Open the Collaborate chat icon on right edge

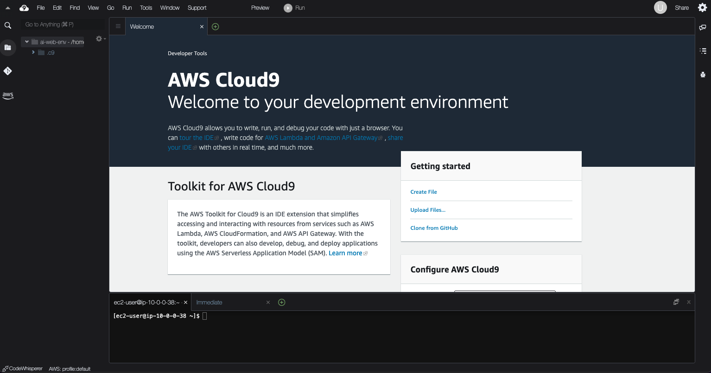(x=703, y=28)
